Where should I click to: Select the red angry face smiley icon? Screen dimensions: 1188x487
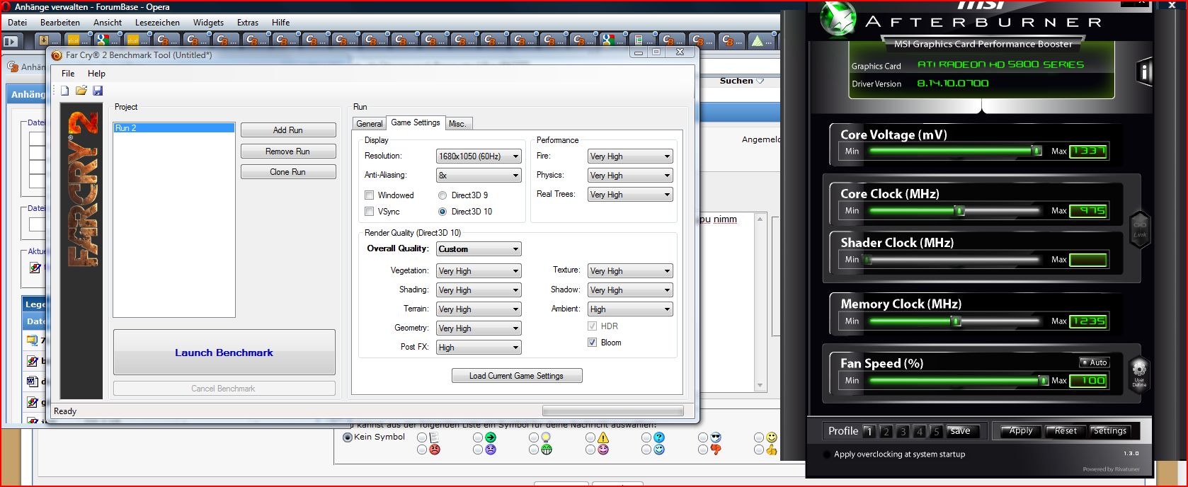435,449
